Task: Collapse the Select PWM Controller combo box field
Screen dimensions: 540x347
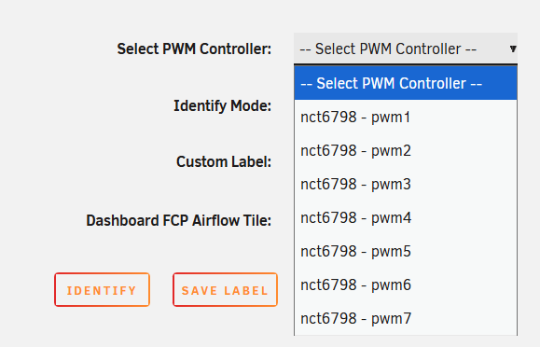Action: [x=406, y=48]
